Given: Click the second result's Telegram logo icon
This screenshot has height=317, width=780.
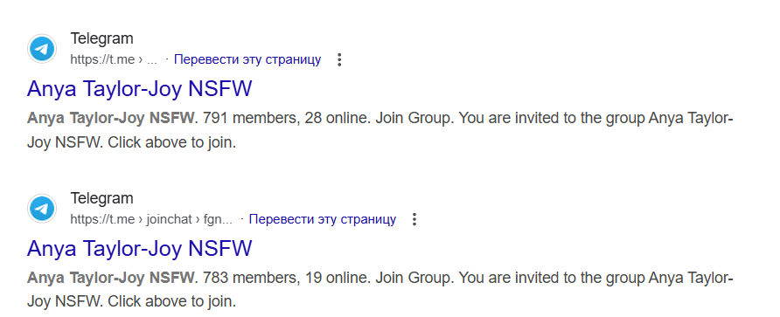Looking at the screenshot, I should click(42, 209).
